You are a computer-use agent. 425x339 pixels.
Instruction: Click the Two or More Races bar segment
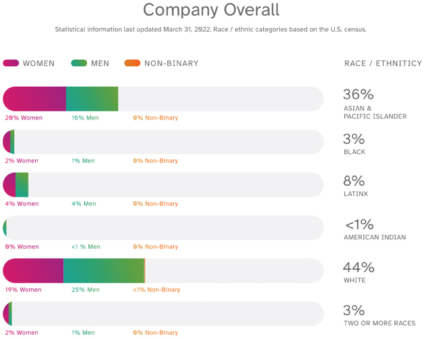point(8,314)
